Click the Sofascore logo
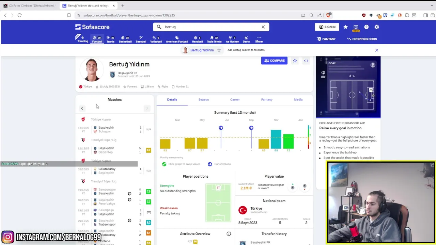Viewport: 436px width, 245px height. (92, 27)
